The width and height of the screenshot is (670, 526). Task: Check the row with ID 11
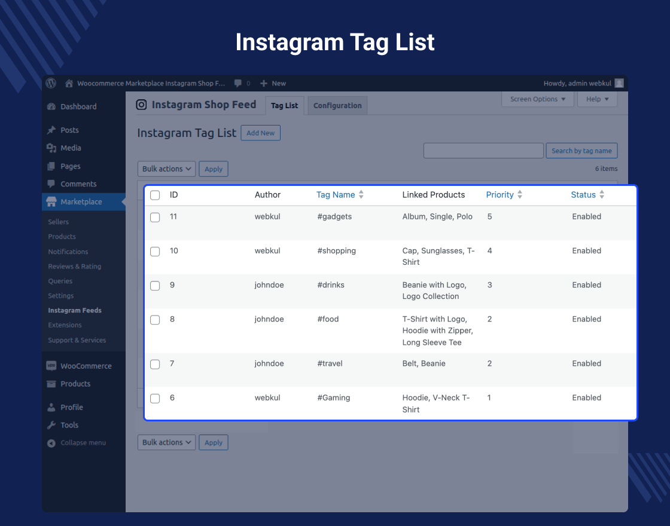pos(155,218)
